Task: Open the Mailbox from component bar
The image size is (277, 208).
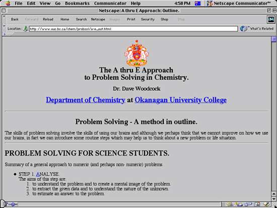Action: coord(239,204)
